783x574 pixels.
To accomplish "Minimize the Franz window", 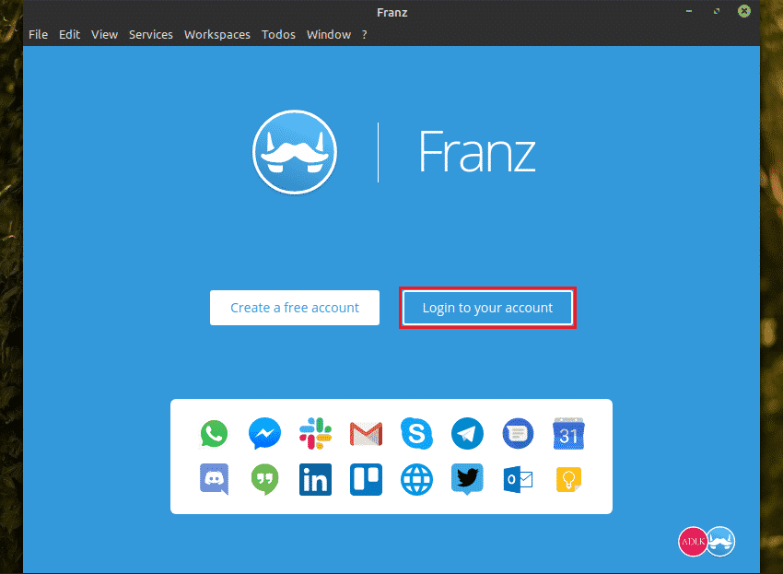I will coord(689,11).
